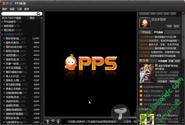Image resolution: width=185 pixels, height=125 pixels.
Task: Open the 视图 menu
Action: 12,9
